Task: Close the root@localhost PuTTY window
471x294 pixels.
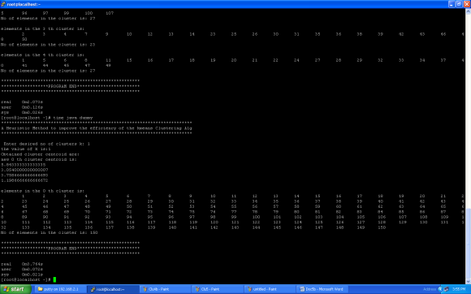Action: point(467,4)
